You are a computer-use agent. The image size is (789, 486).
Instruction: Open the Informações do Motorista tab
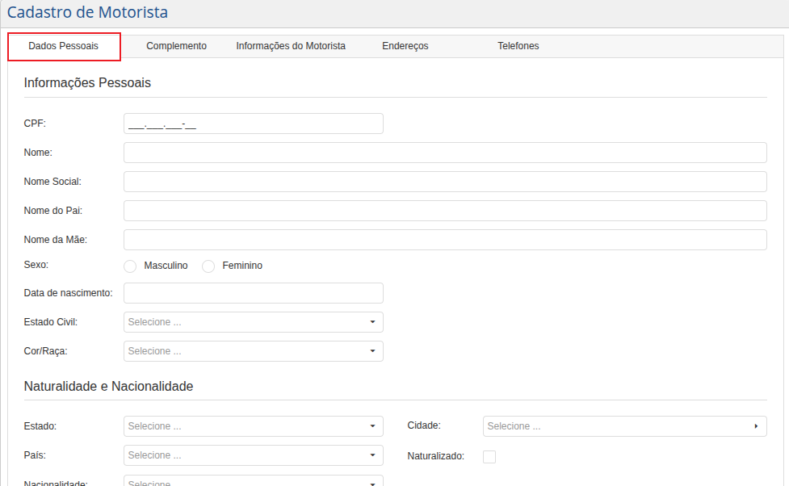(291, 46)
